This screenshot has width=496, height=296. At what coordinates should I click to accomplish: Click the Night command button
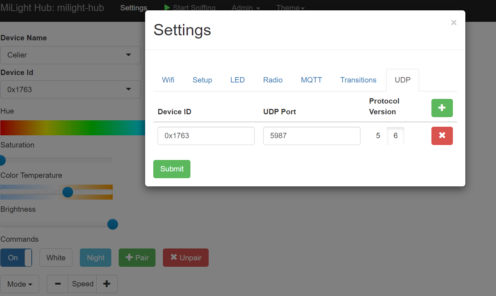tap(96, 258)
